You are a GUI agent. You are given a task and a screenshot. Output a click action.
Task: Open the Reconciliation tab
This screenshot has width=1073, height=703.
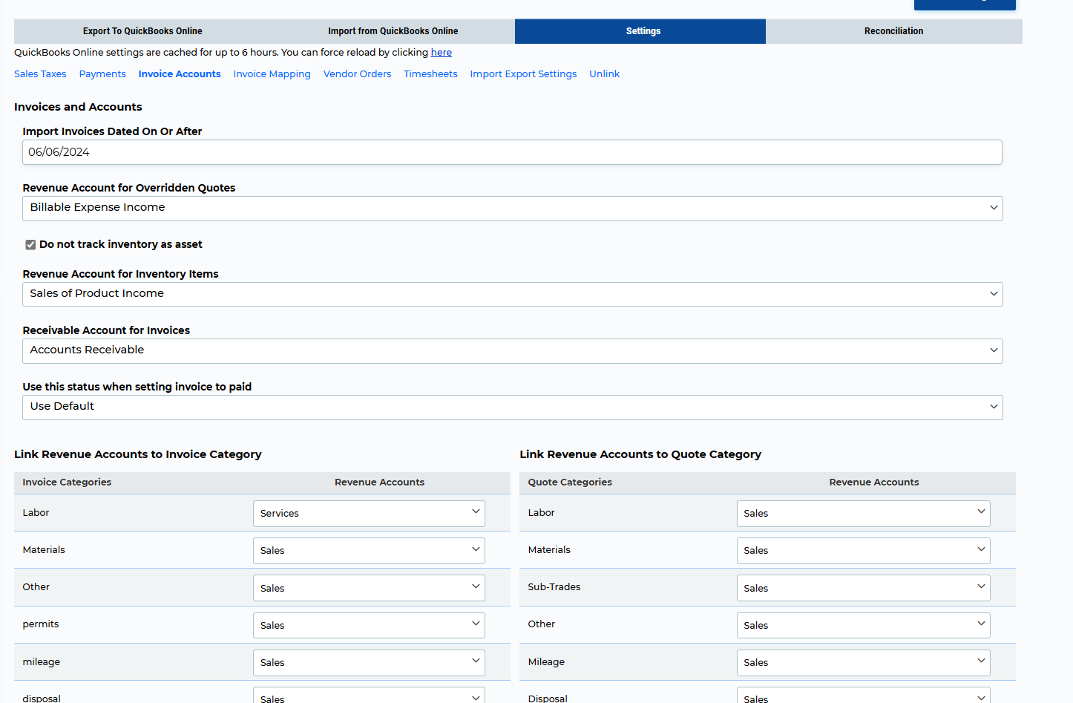[894, 31]
